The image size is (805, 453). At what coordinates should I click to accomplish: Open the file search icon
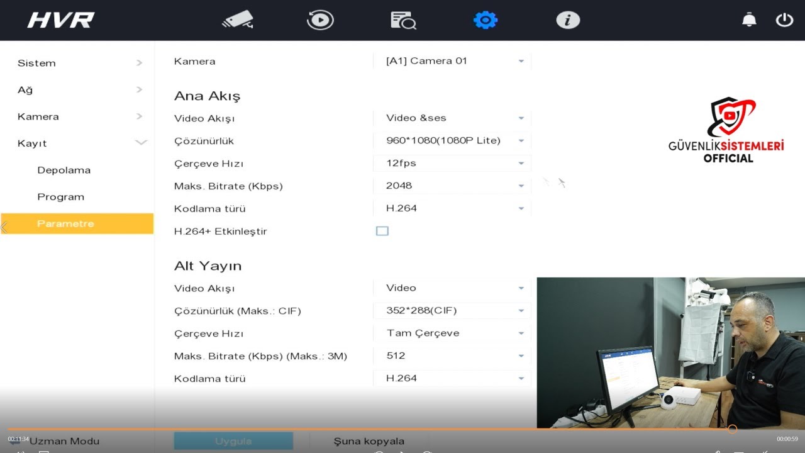tap(403, 20)
